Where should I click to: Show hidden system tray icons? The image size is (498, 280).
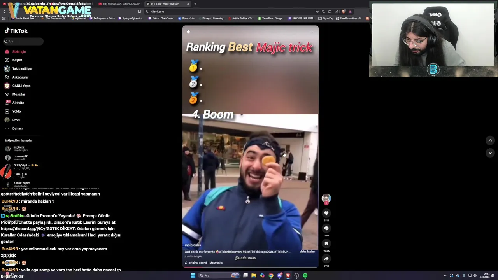[x=445, y=275]
